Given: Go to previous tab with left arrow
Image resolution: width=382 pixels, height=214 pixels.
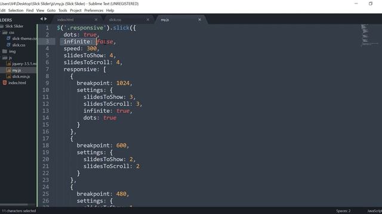Looking at the screenshot, I should (x=41, y=18).
